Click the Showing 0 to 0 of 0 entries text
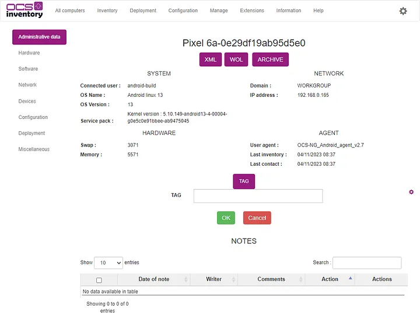The height and width of the screenshot is (315, 420). coord(107,307)
